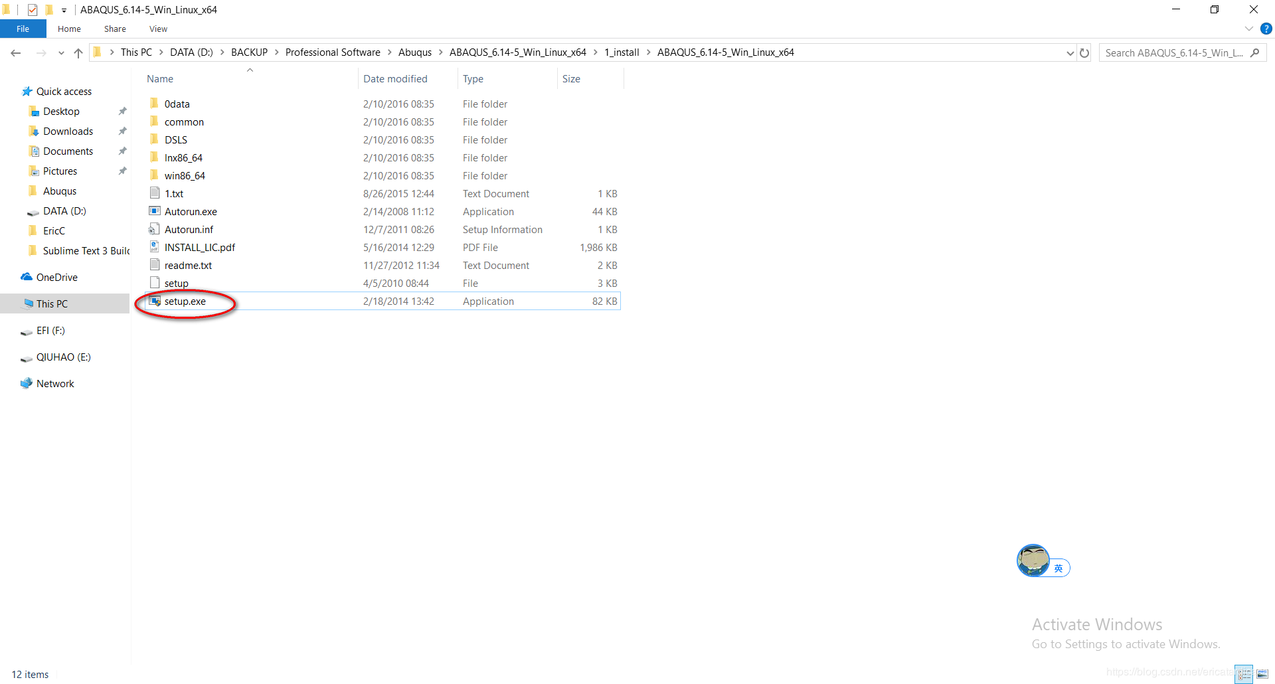Unpin Desktop using its pin icon
1275x684 pixels.
pos(122,111)
